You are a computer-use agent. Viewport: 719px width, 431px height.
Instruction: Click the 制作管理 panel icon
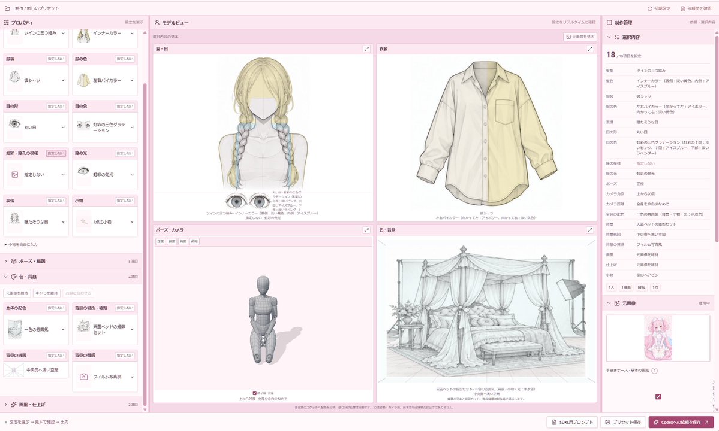[x=609, y=22]
